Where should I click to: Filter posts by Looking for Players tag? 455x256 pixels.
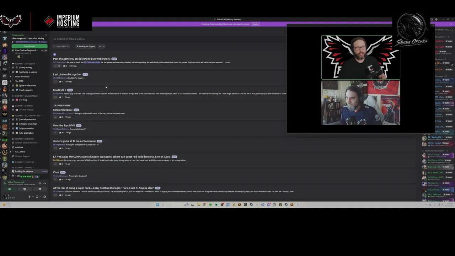click(x=86, y=47)
